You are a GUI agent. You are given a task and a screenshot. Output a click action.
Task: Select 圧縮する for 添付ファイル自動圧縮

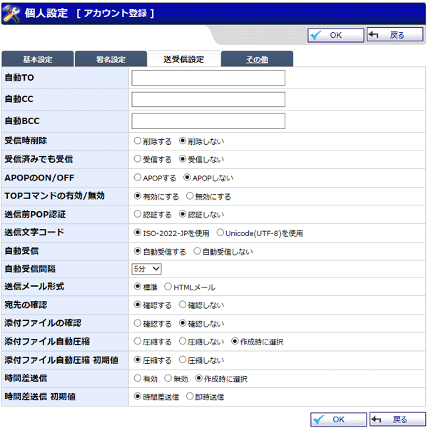137,341
